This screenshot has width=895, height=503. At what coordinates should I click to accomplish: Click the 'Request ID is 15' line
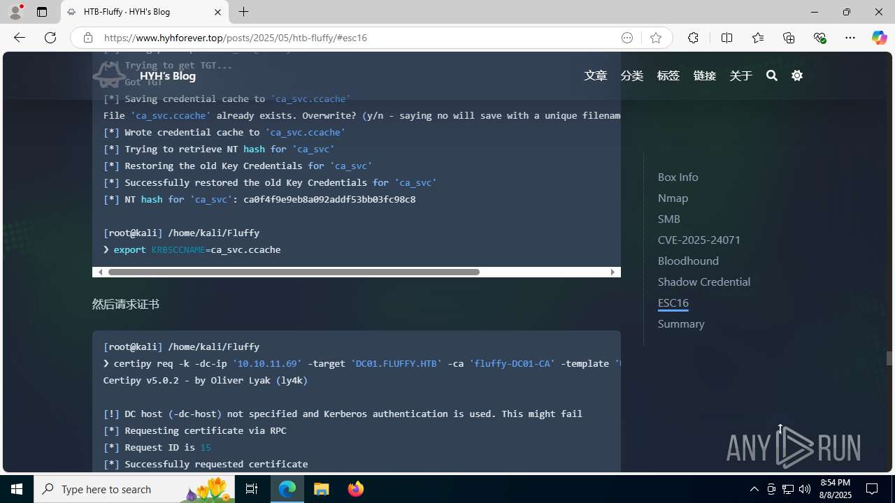coord(157,447)
